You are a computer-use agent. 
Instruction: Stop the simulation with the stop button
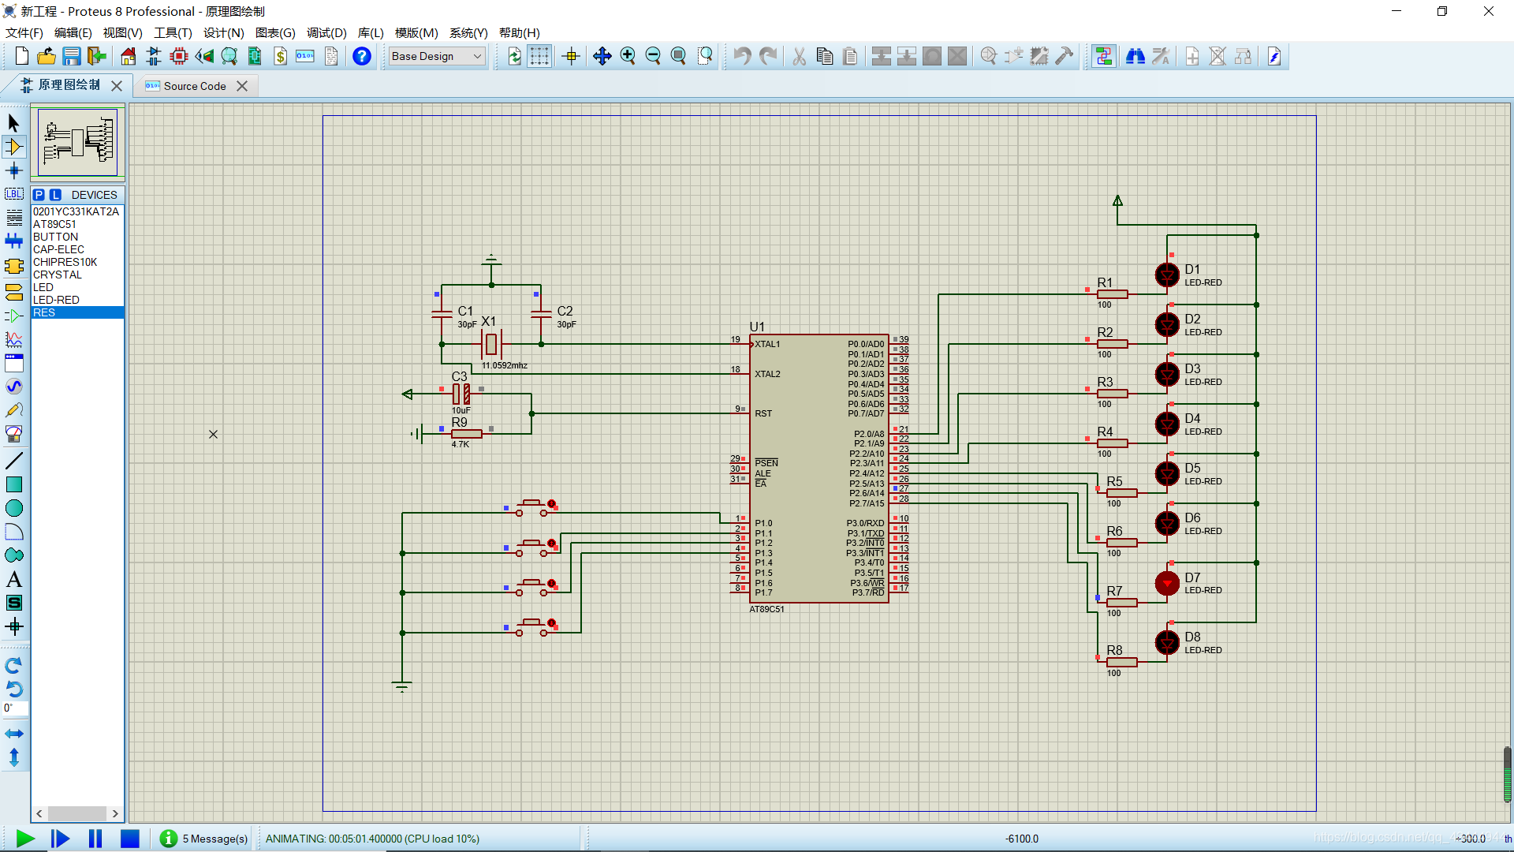point(130,839)
